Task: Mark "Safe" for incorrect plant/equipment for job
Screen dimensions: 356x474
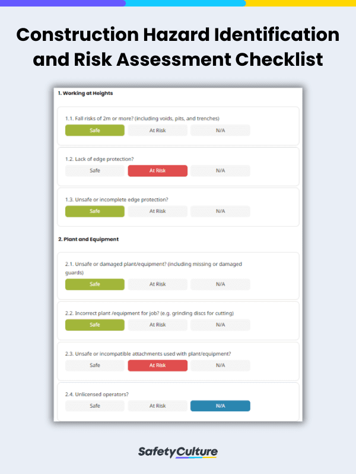Action: 94,325
